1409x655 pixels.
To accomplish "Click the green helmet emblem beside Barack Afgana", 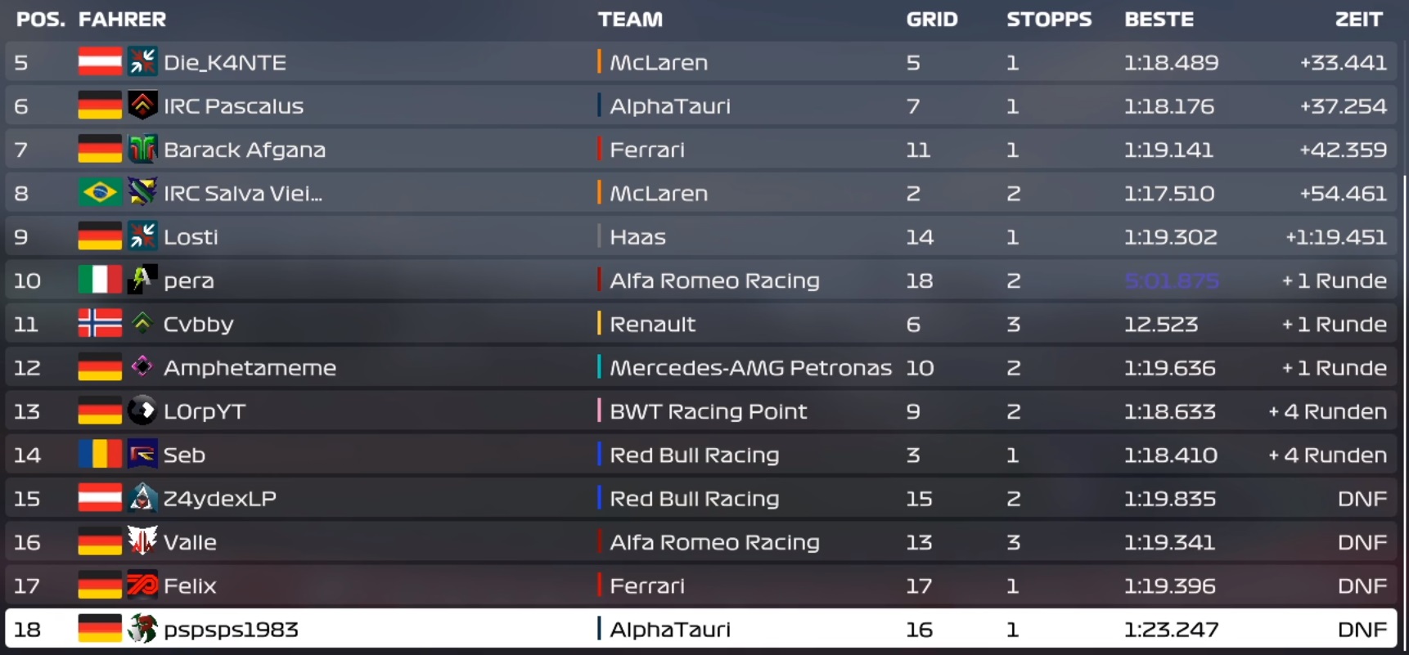I will point(142,150).
